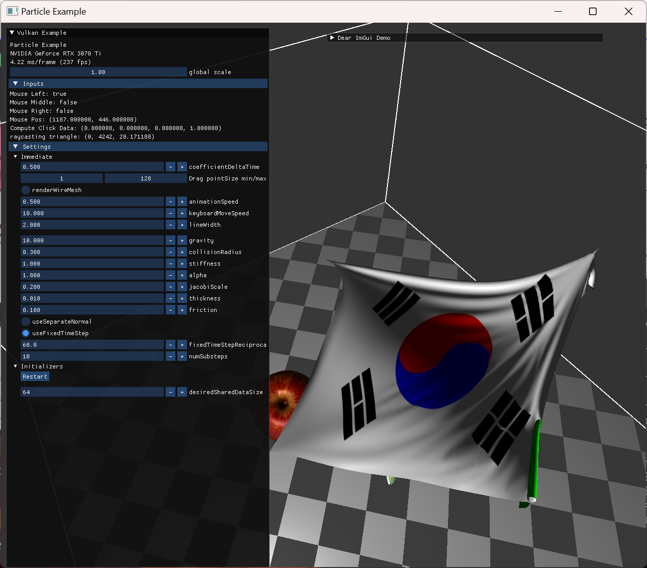Viewport: 647px width, 568px height.
Task: Increase lineWidth with plus button
Action: click(182, 225)
